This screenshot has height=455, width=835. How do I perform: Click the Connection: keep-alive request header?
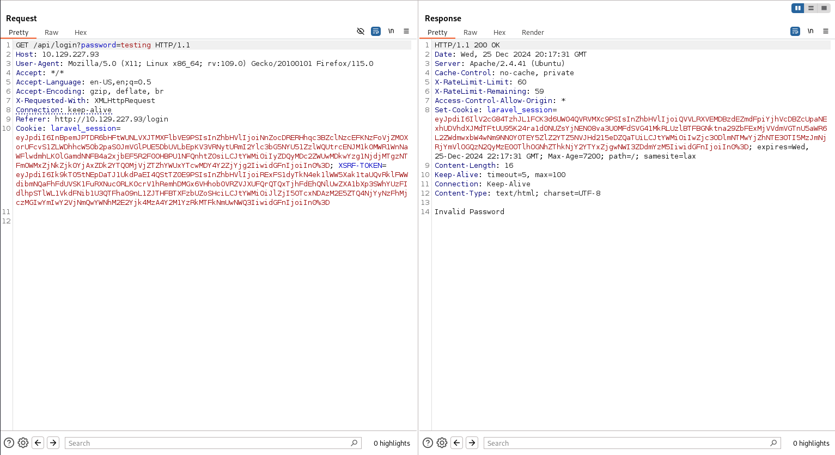64,110
